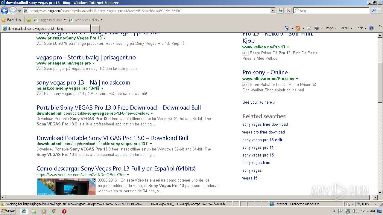Click the Add to Favorites Bar star icon
This screenshot has height=215, width=383.
point(29,20)
